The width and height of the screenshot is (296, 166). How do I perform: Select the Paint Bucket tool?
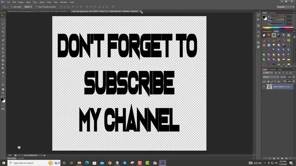[x=3, y=60]
